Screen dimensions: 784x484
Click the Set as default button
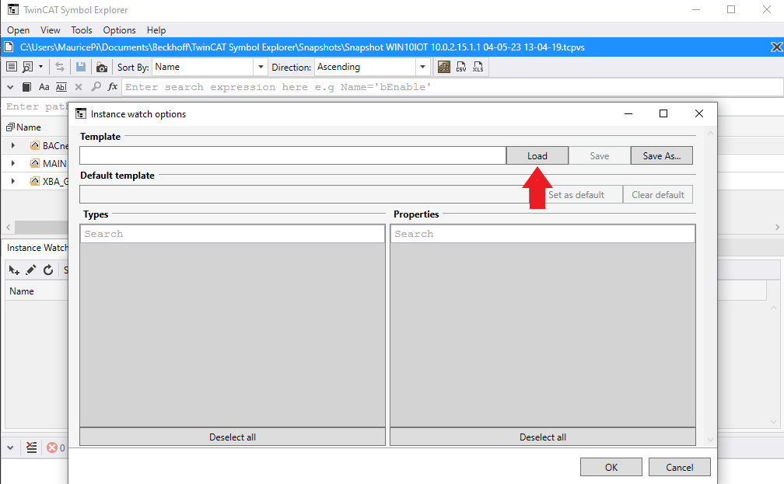pos(576,194)
